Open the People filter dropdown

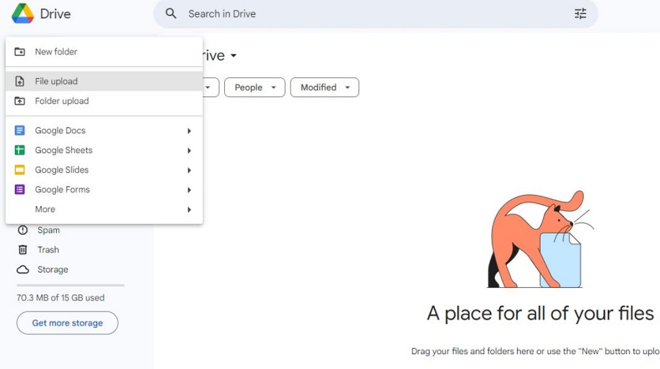(255, 88)
